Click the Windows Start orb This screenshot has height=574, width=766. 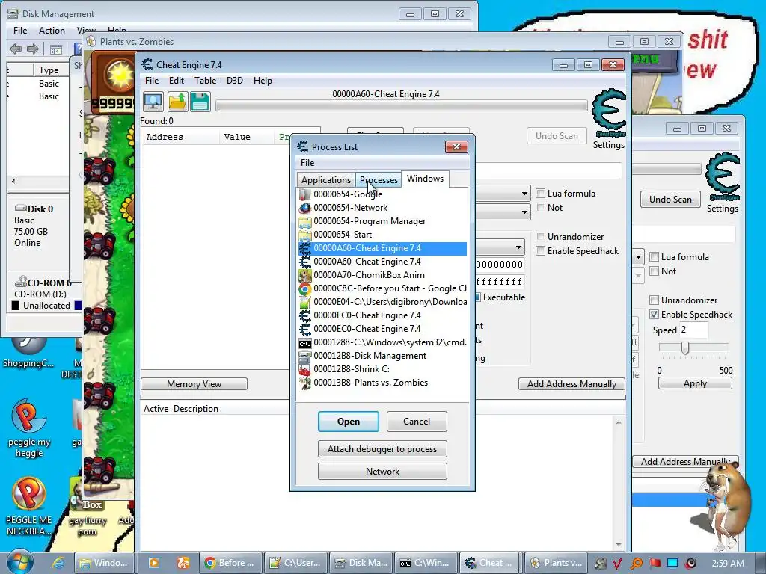pyautogui.click(x=19, y=562)
